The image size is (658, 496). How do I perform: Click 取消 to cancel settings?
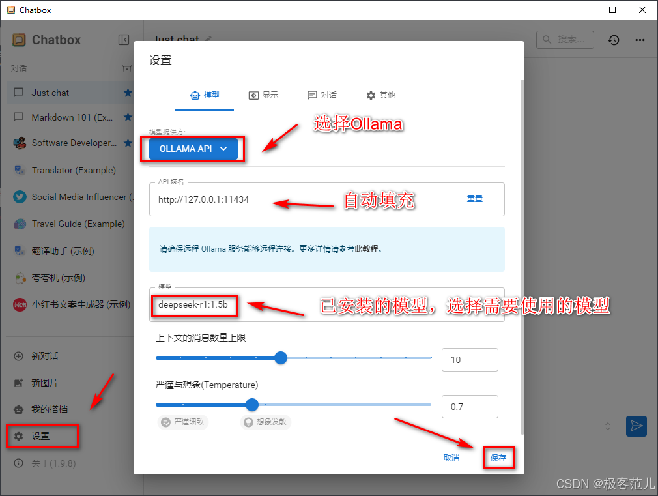click(x=451, y=458)
